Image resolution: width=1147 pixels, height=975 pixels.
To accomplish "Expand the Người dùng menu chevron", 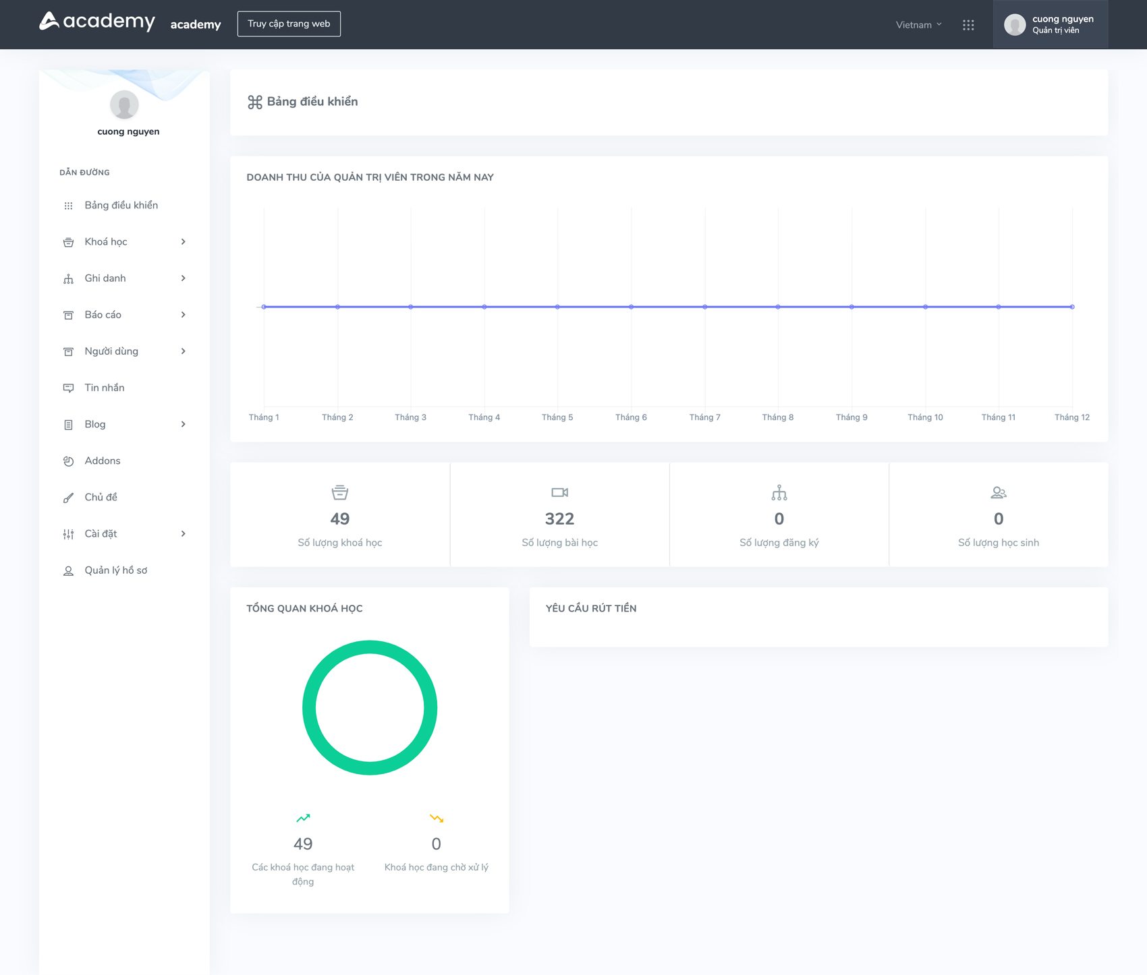I will click(x=184, y=351).
